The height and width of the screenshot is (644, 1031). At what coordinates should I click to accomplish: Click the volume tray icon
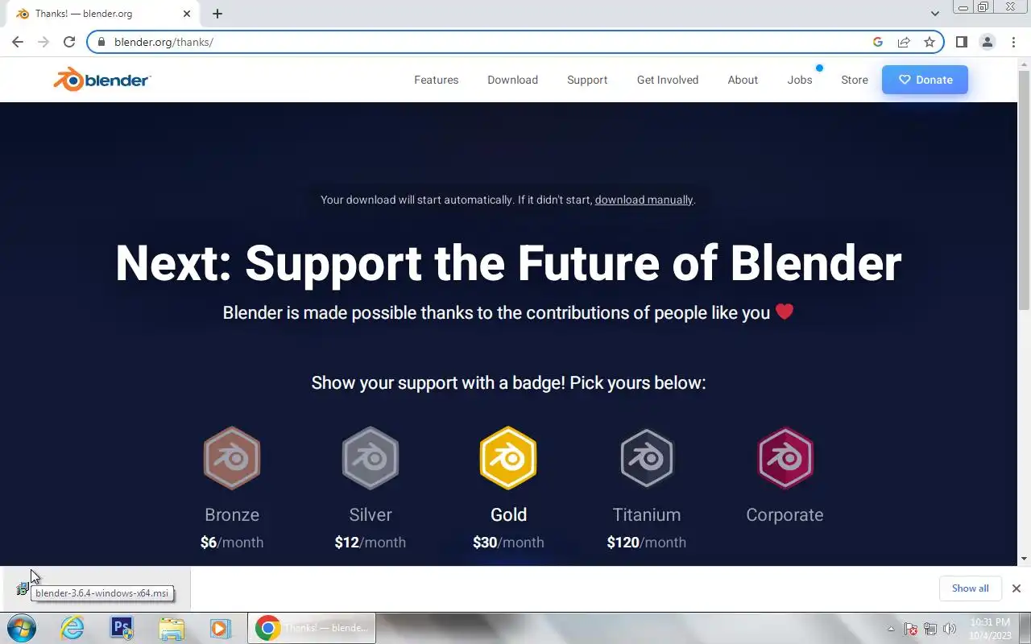coord(950,629)
